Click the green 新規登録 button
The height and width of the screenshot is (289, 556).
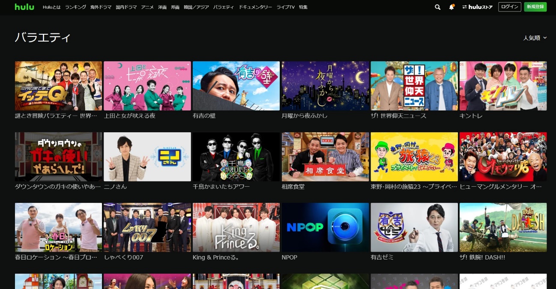click(535, 7)
